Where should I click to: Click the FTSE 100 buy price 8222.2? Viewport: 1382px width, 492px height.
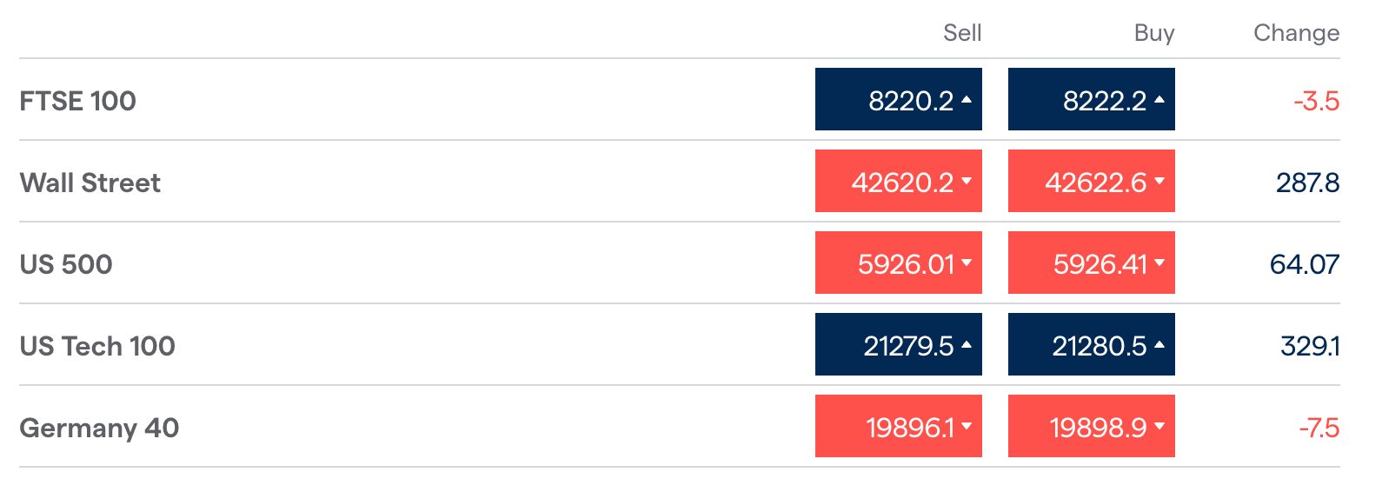1092,99
